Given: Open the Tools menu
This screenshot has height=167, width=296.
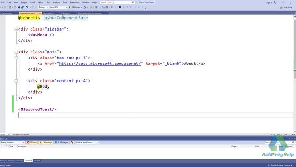Looking at the screenshot, I should coord(65,2).
